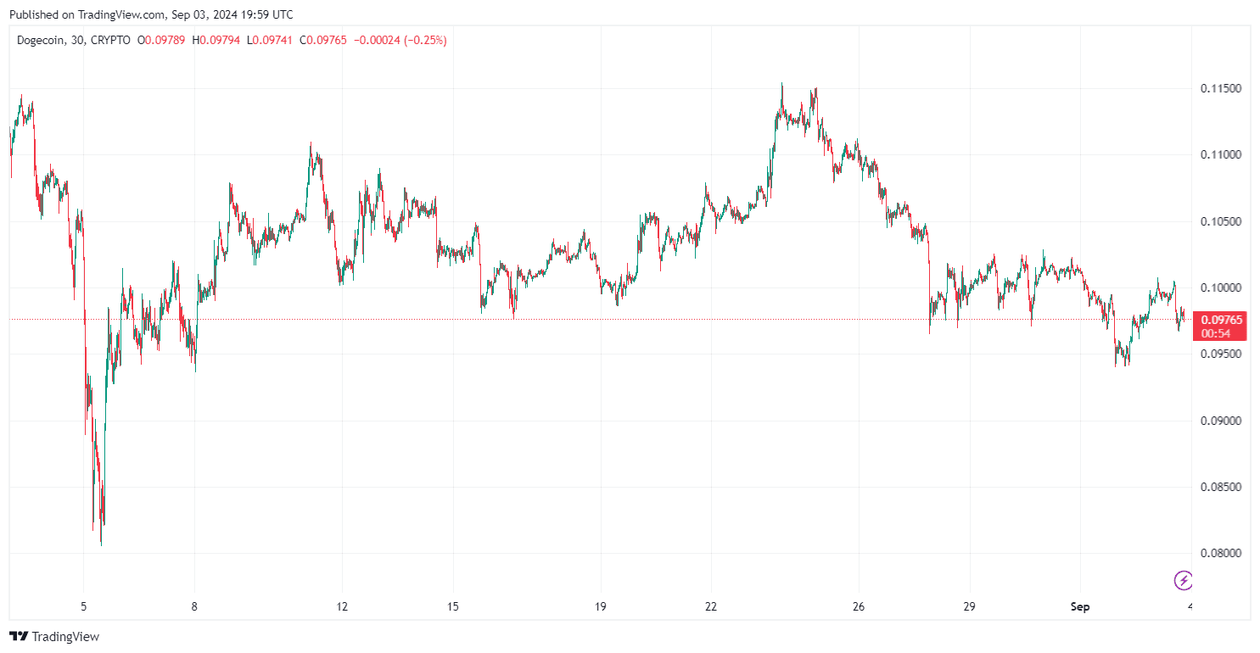Click the purple lightning bolt icon

coord(1183,580)
